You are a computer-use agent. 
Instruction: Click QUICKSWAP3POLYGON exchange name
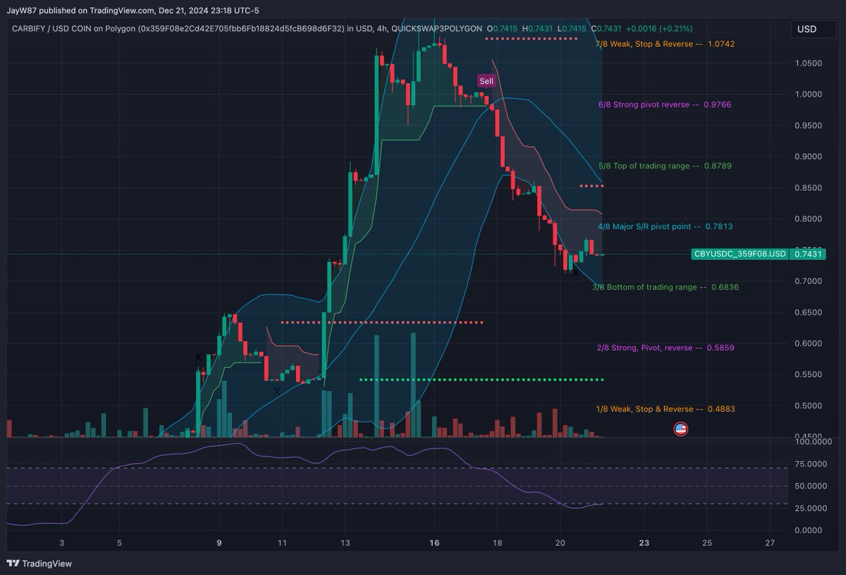pyautogui.click(x=436, y=28)
